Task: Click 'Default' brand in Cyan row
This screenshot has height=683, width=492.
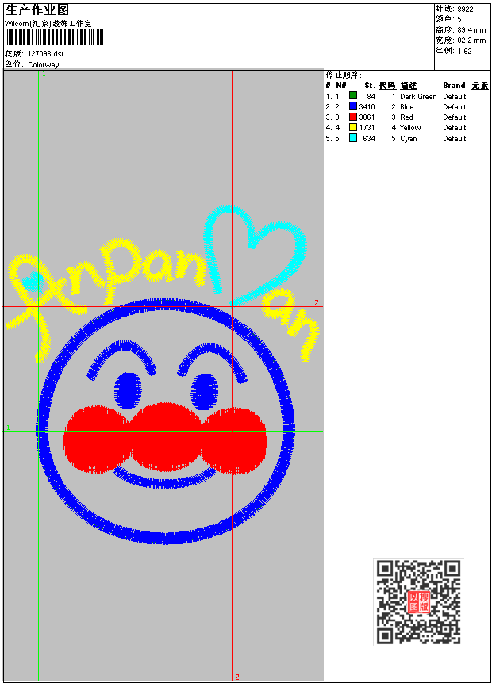Action: (454, 139)
